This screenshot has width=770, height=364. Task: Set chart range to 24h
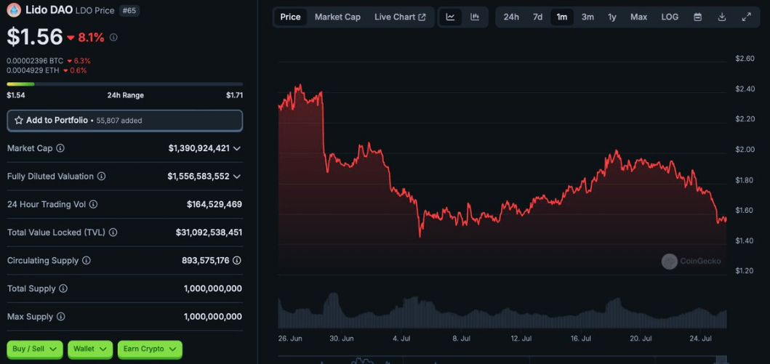click(x=511, y=17)
